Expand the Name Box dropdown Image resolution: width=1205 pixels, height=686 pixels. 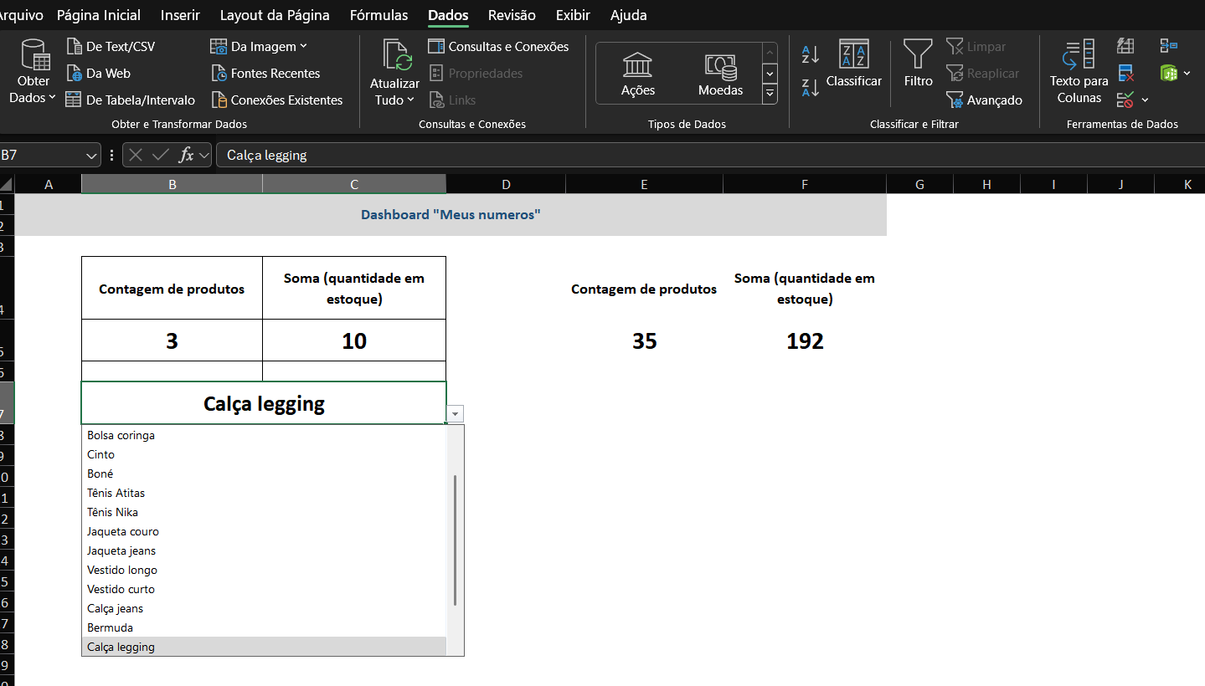click(x=91, y=156)
